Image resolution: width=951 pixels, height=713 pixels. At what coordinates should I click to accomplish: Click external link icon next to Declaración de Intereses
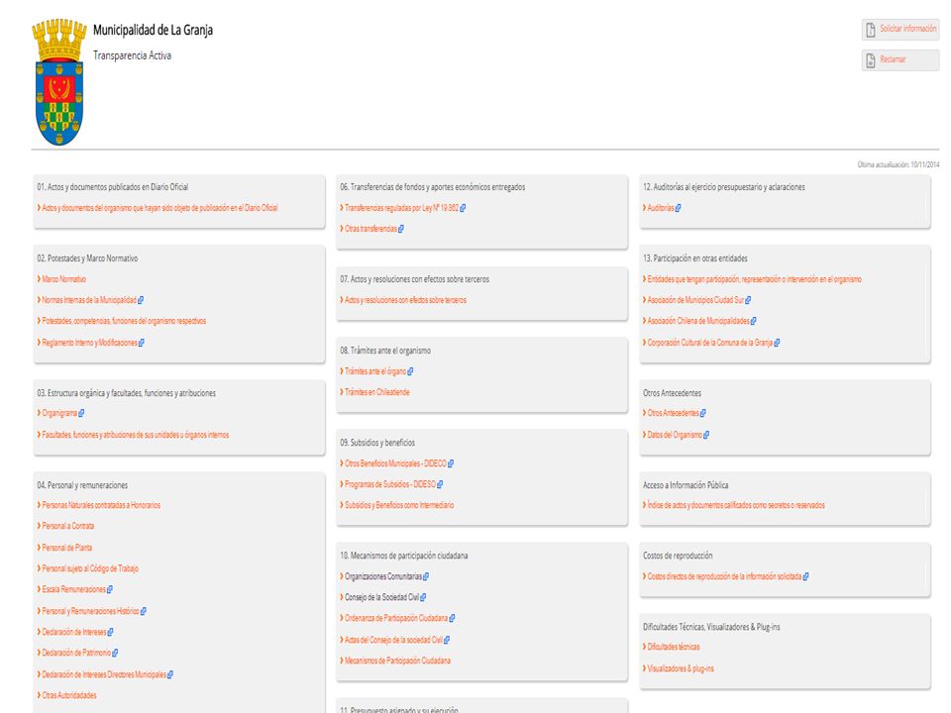pos(110,632)
